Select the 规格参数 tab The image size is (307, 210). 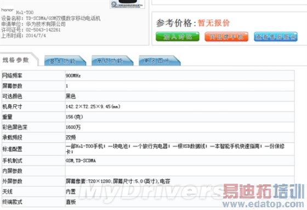pos(16,60)
